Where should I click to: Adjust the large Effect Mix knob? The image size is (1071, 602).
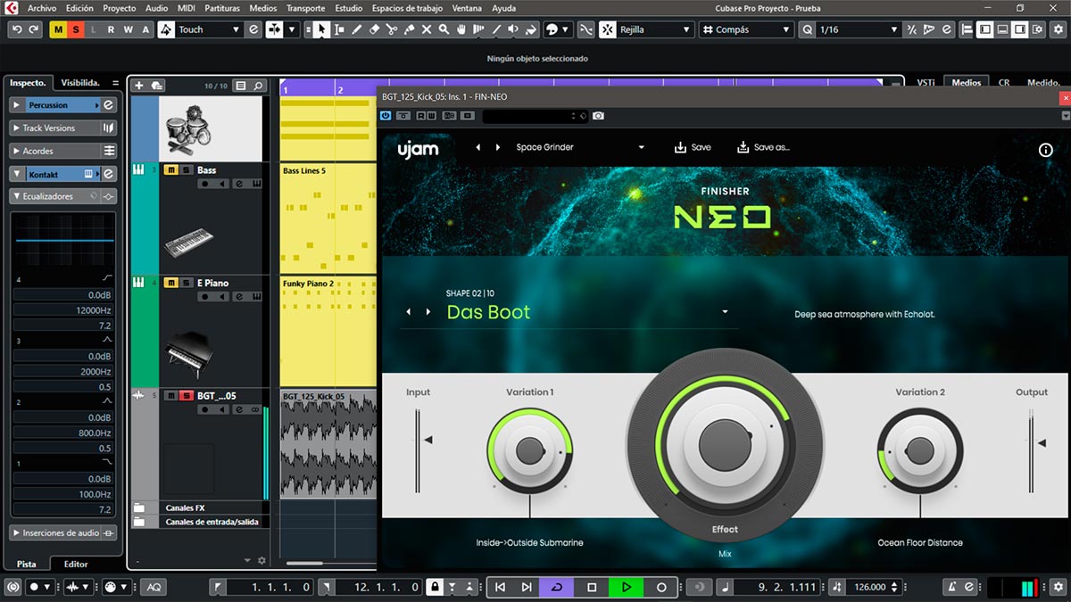click(725, 443)
